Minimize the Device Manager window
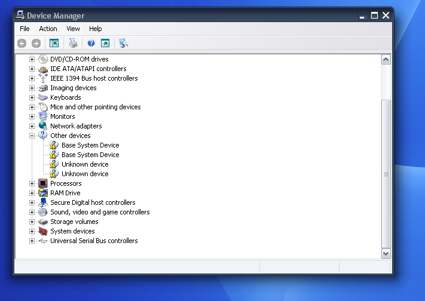This screenshot has width=425, height=301. (x=362, y=16)
